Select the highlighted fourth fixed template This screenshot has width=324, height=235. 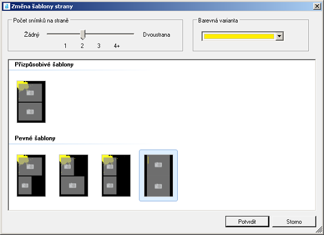click(x=158, y=175)
